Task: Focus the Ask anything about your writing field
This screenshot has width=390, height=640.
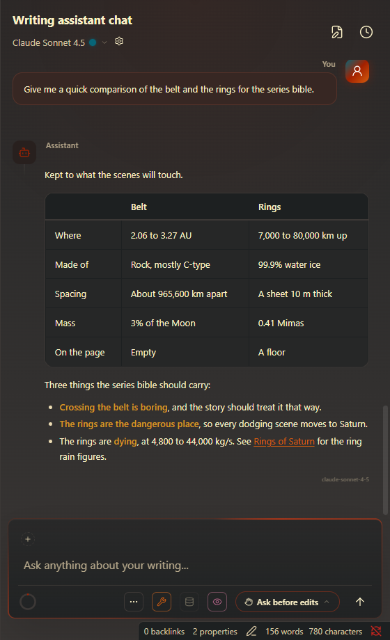Action: 196,566
